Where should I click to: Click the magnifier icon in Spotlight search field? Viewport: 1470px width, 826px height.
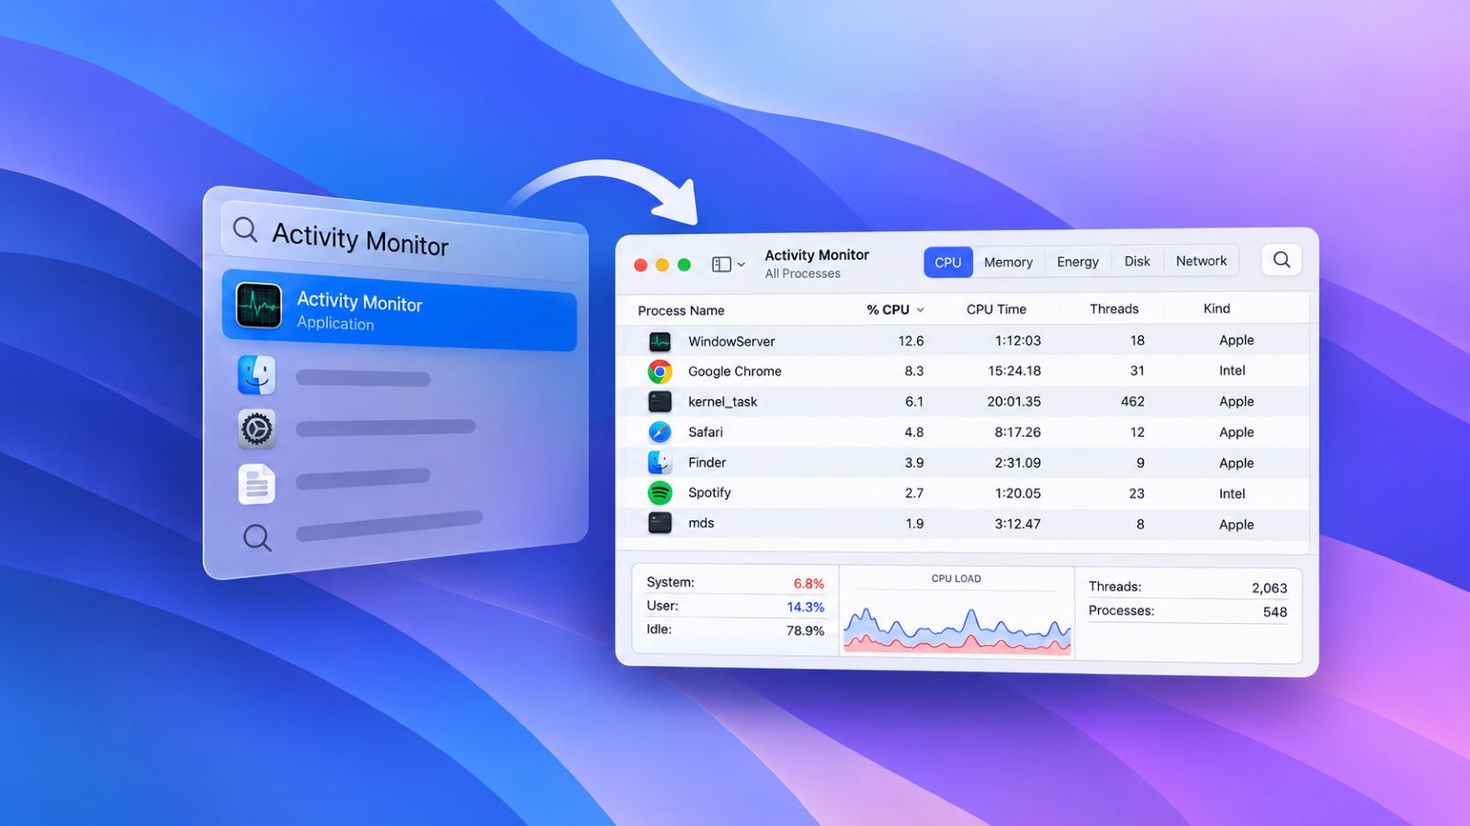[245, 229]
